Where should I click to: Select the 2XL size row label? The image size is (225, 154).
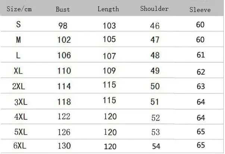pos(19,86)
